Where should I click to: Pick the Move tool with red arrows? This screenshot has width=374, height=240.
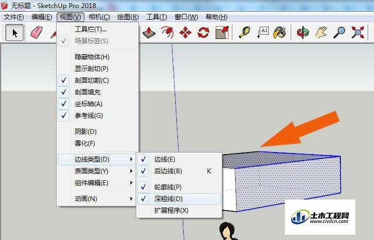(x=185, y=33)
